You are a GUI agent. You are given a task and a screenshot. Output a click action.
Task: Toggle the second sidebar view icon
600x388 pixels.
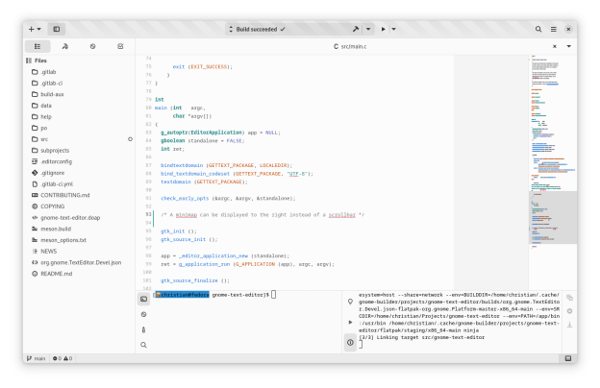tap(65, 46)
